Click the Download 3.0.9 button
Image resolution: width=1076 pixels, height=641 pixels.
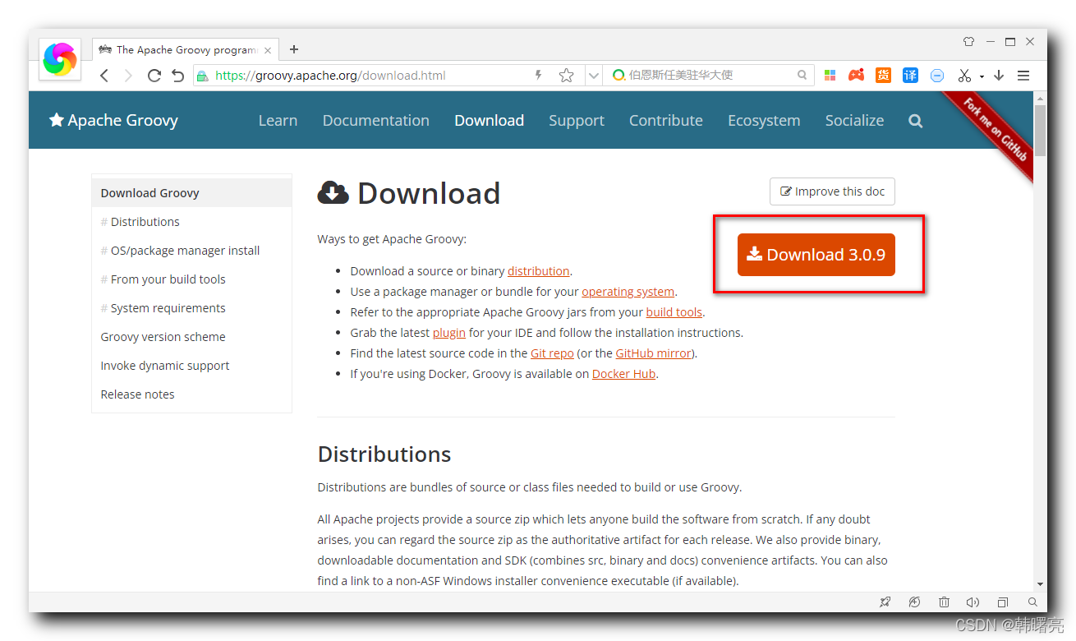(x=816, y=255)
